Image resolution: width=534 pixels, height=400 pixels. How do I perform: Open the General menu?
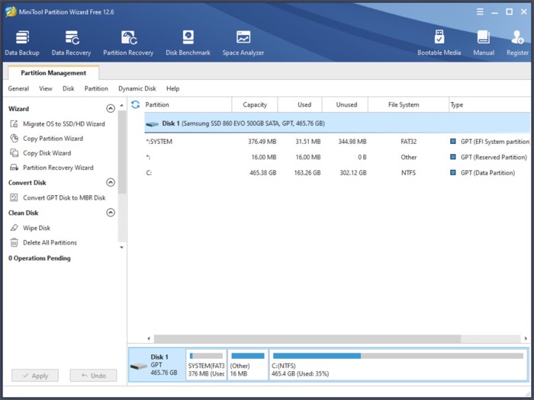18,88
